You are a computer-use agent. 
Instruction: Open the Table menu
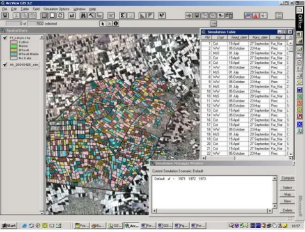pyautogui.click(x=25, y=9)
